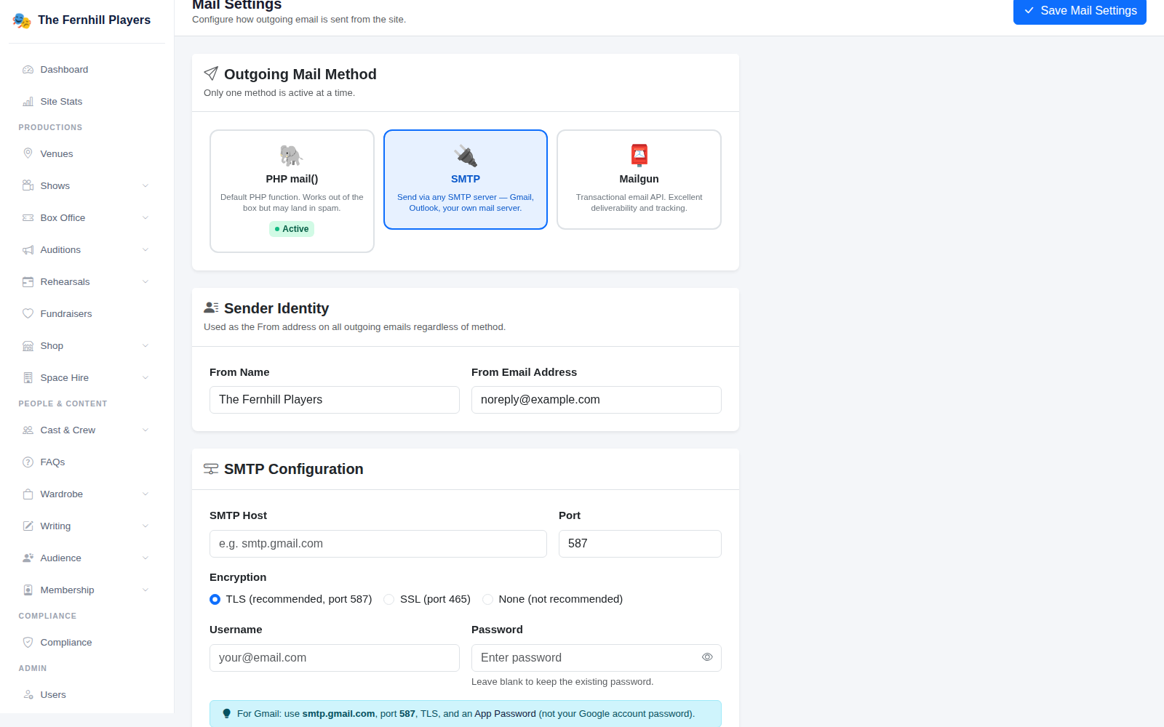Toggle password visibility eye icon
This screenshot has width=1164, height=727.
tap(707, 657)
